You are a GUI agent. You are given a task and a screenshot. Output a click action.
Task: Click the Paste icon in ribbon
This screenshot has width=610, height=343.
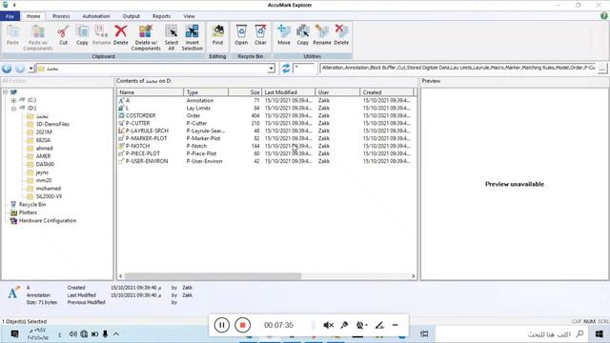click(x=12, y=31)
